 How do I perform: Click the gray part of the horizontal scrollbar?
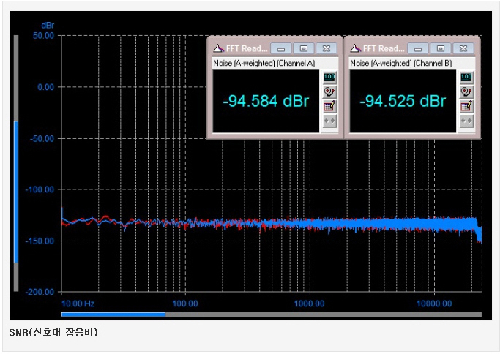point(324,315)
